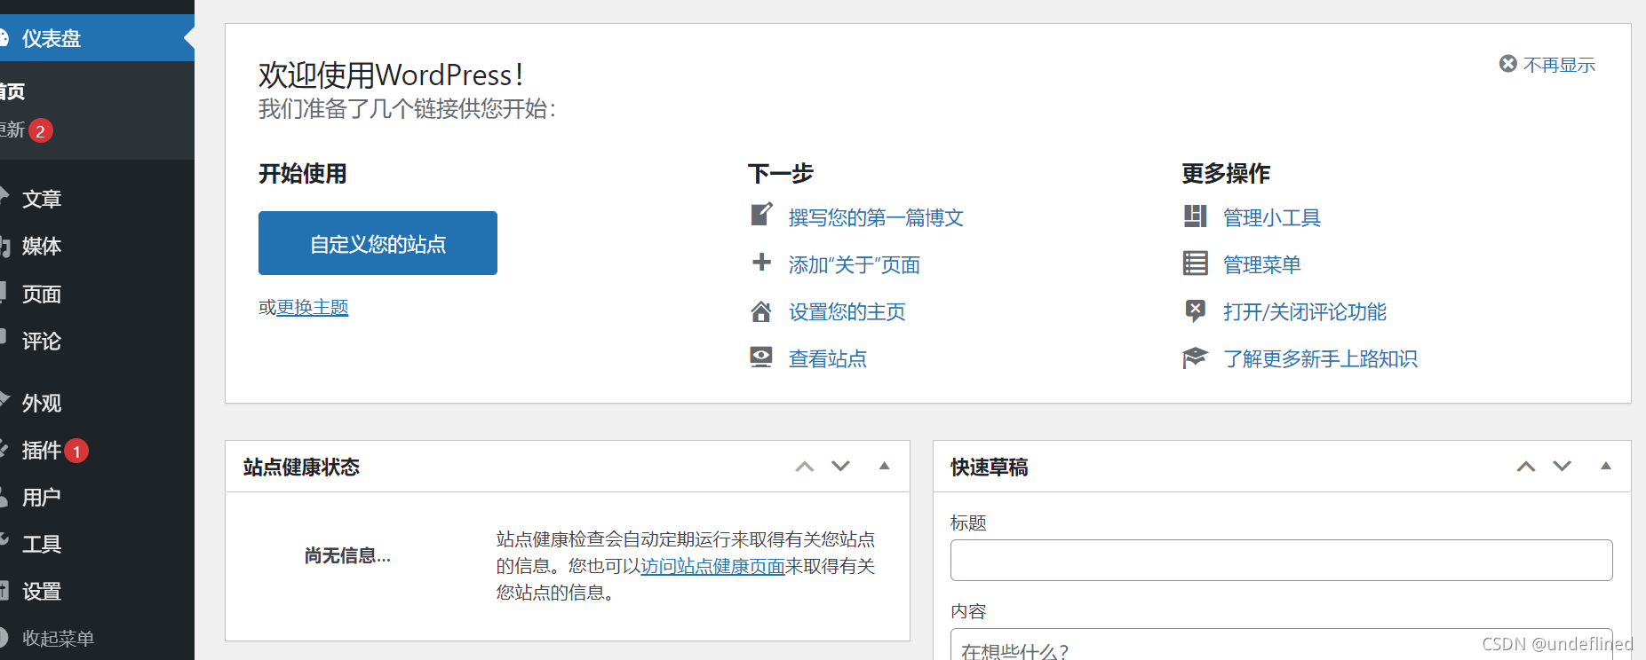The width and height of the screenshot is (1646, 660).
Task: Open the 媒体 sidebar menu
Action: pos(97,246)
